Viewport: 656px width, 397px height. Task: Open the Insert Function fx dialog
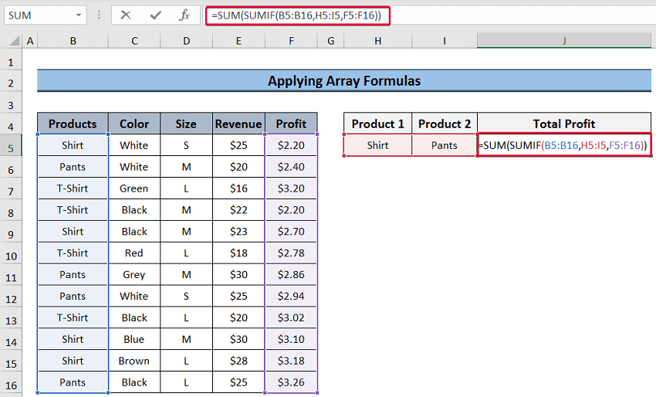click(184, 15)
